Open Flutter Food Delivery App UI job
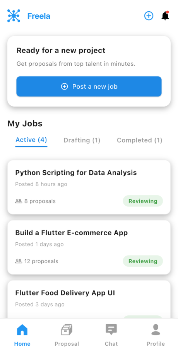Screen dimensions: 178x350 pyautogui.click(x=89, y=299)
